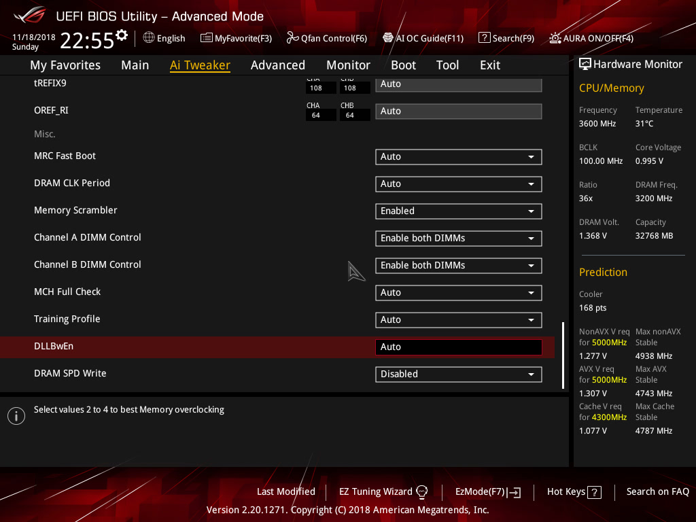View Last Modified settings
Screen dimensions: 696x522
[286, 492]
